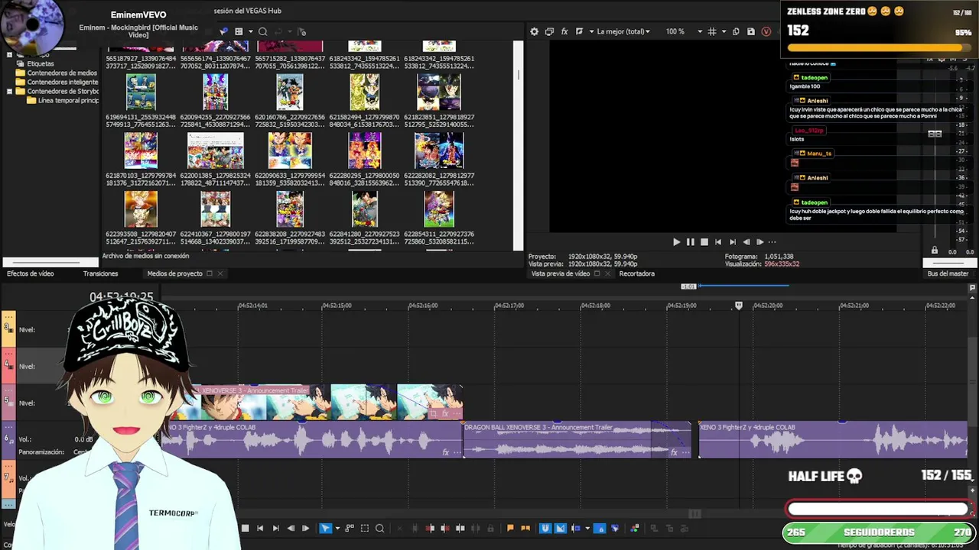Select thumbnail 622001385_1279825324
This screenshot has width=979, height=550.
pos(216,150)
